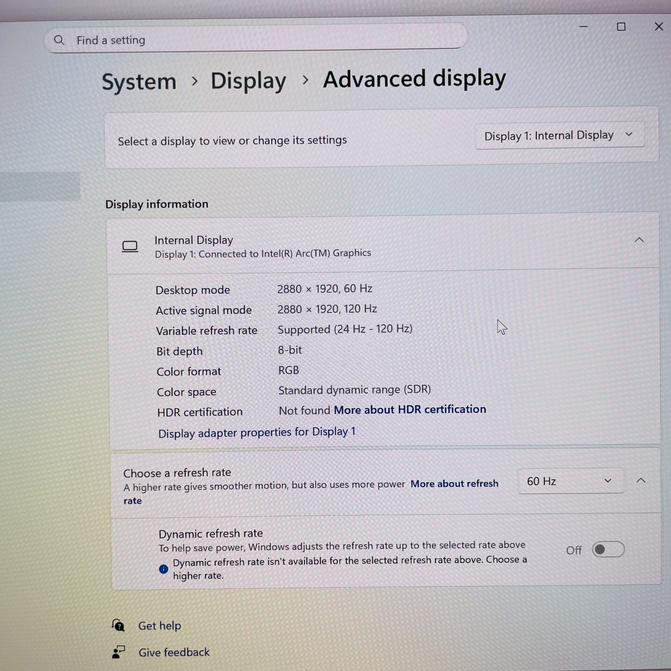Click the Give feedback icon
The image size is (671, 671).
[x=118, y=652]
